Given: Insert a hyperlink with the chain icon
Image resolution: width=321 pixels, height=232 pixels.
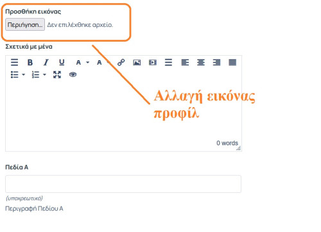Looking at the screenshot, I should [x=121, y=62].
